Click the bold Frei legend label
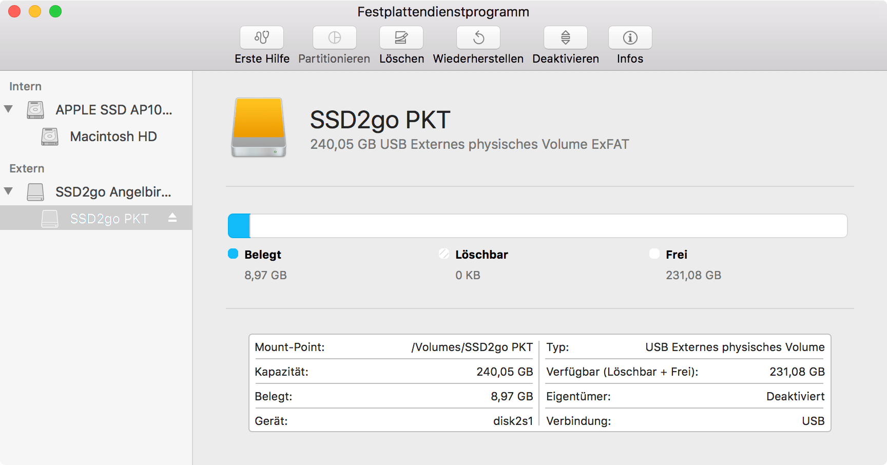Image resolution: width=887 pixels, height=465 pixels. (x=677, y=255)
